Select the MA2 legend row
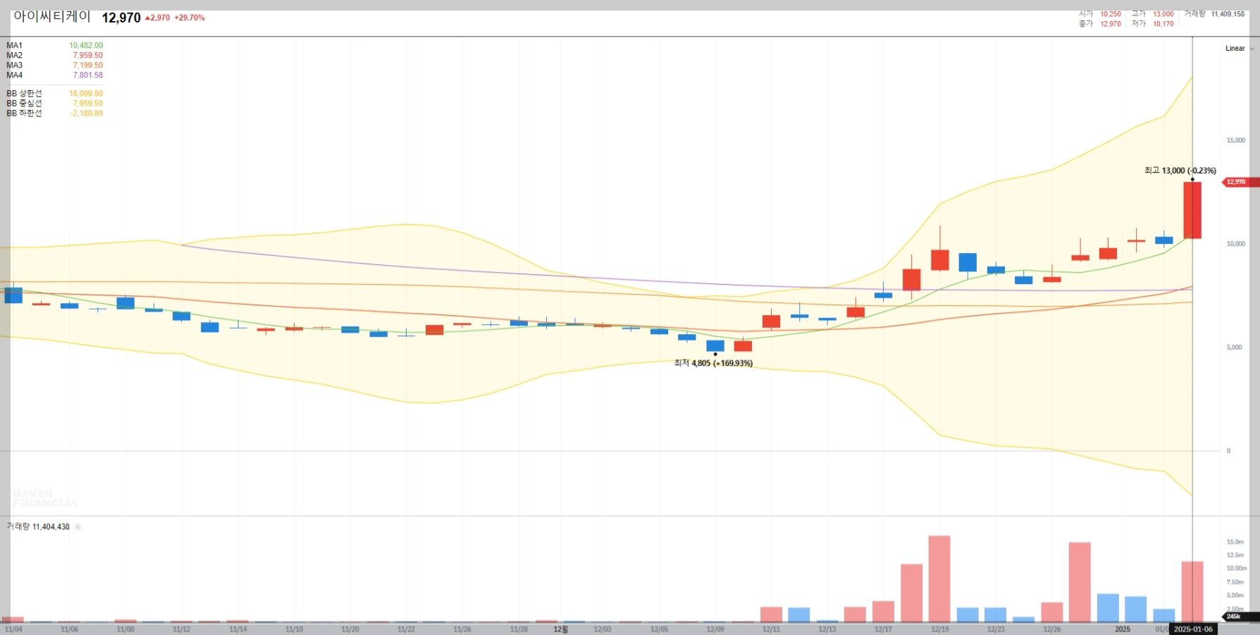This screenshot has width=1260, height=635. pyautogui.click(x=54, y=55)
